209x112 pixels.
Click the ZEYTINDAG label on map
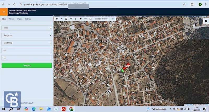97,41
